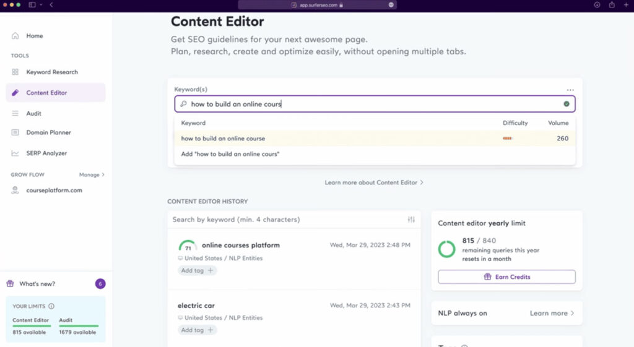Click the Audit list icon
This screenshot has width=634, height=347.
[x=15, y=114]
